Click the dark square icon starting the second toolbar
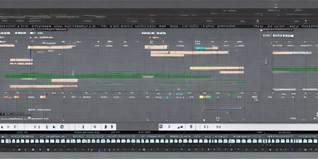The width and height of the screenshot is (318, 159). tap(161, 127)
